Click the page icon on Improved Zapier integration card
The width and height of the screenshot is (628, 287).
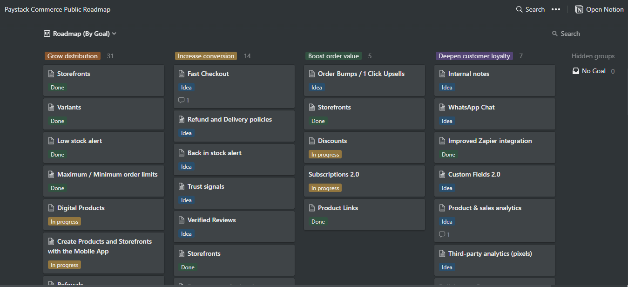(442, 141)
